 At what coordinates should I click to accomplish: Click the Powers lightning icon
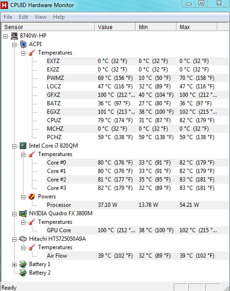(32, 197)
